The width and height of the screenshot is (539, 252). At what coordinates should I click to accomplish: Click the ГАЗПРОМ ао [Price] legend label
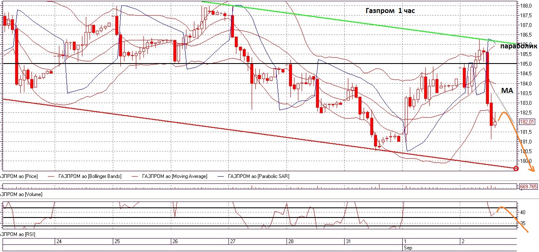[19, 176]
